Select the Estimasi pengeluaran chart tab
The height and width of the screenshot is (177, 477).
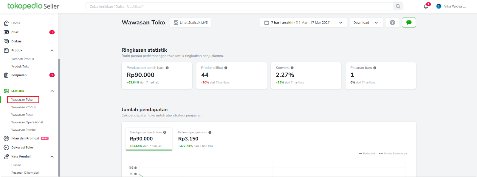[x=196, y=139]
